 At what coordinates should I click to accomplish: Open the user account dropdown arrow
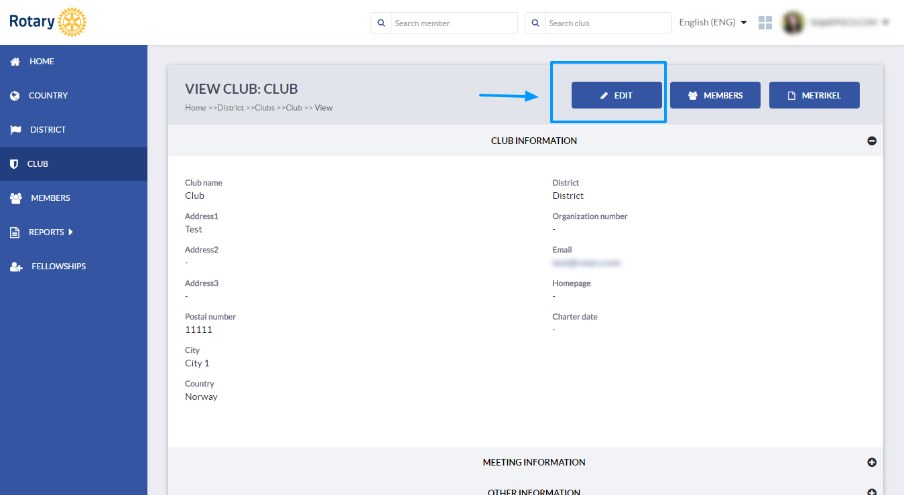tap(885, 23)
